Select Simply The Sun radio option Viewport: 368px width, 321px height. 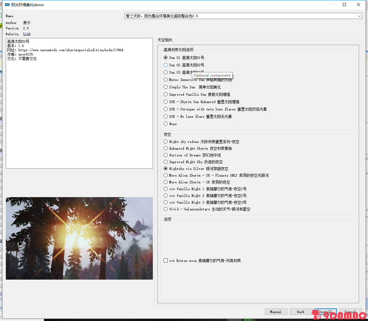[x=166, y=87]
